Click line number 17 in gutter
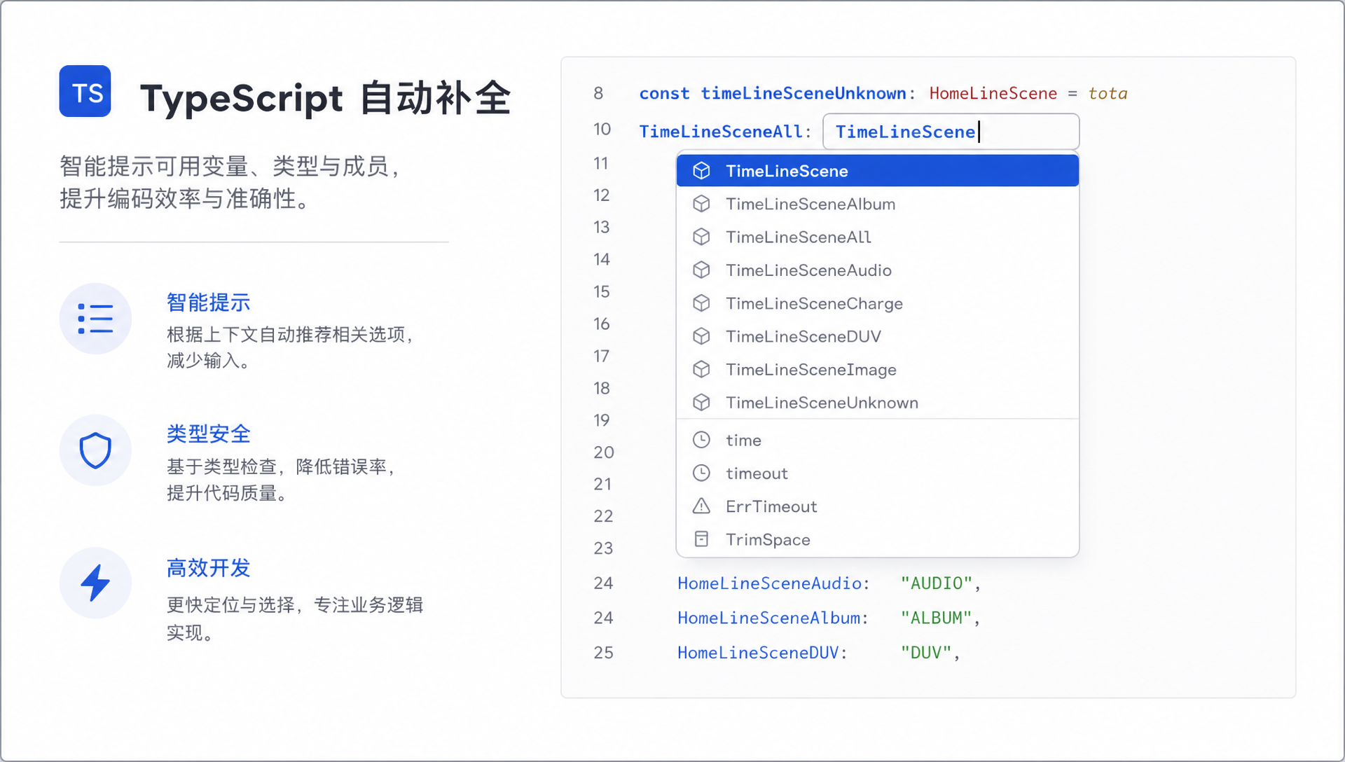 [x=601, y=356]
